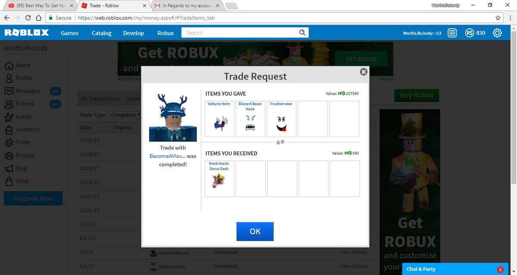Open Profile in sidebar
The image size is (517, 275).
point(18,78)
